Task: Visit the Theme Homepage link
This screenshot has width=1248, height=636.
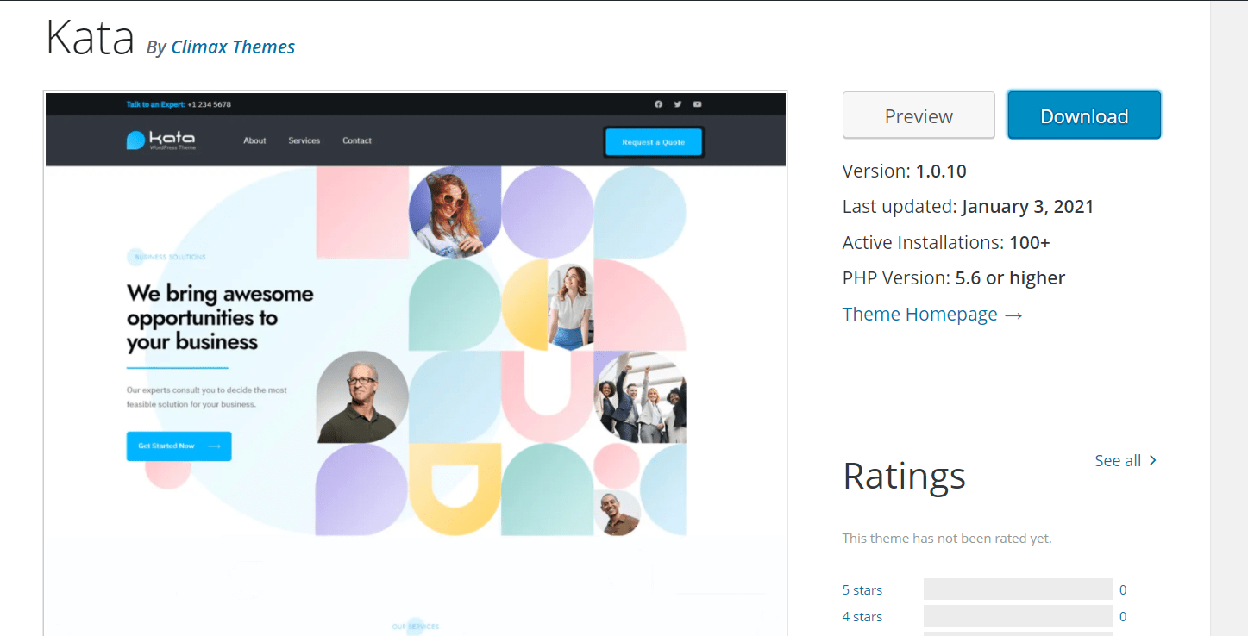Action: pyautogui.click(x=932, y=314)
